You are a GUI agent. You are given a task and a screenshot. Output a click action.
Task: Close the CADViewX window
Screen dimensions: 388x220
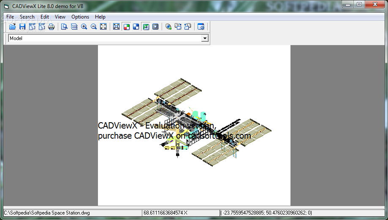[375, 5]
